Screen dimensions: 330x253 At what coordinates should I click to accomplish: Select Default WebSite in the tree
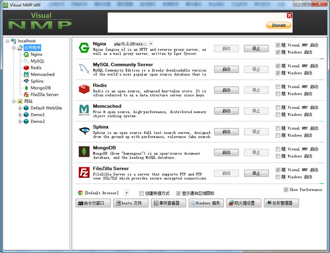tap(46, 108)
